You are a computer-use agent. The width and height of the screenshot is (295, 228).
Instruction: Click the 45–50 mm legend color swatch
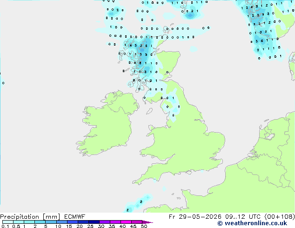(137, 222)
